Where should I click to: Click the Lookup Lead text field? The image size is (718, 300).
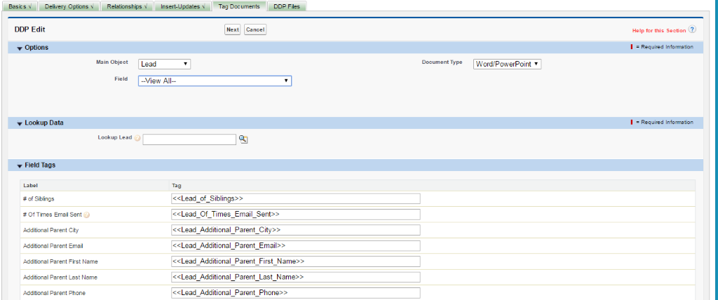pos(189,139)
